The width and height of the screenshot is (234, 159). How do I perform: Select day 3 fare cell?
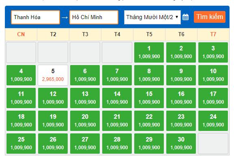point(213,52)
